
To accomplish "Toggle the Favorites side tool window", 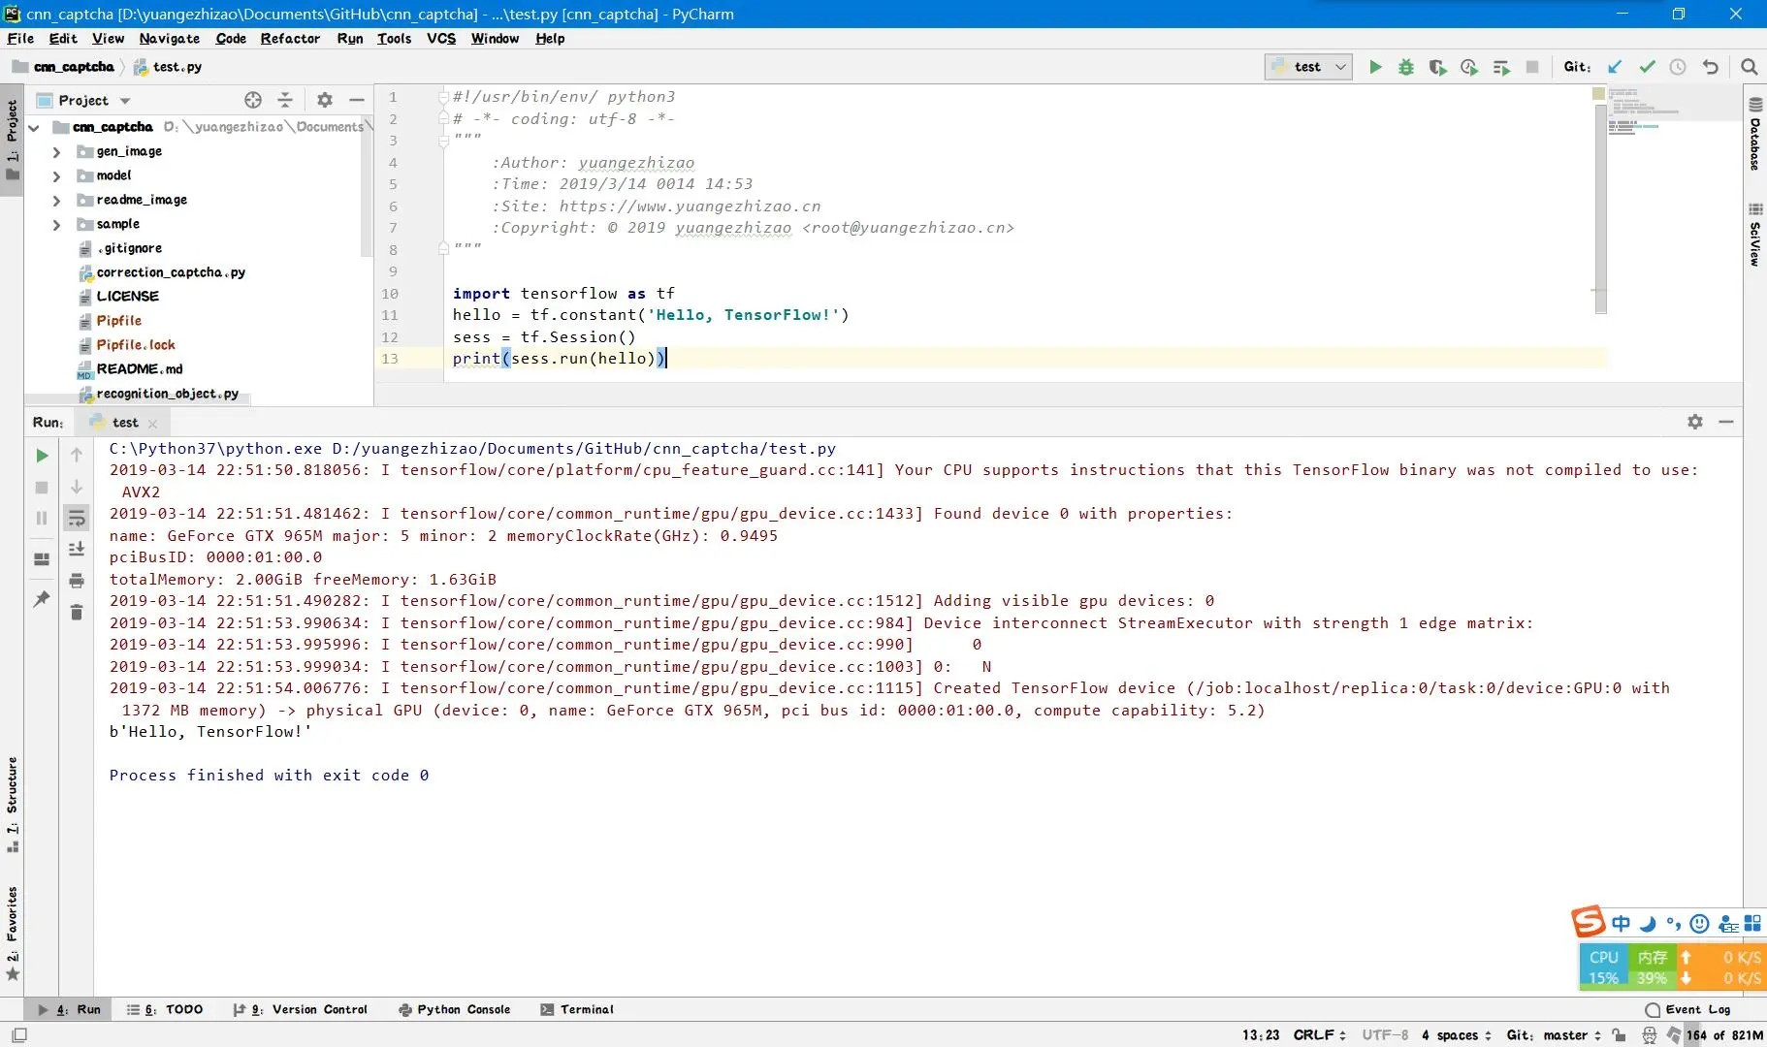I will tap(12, 933).
